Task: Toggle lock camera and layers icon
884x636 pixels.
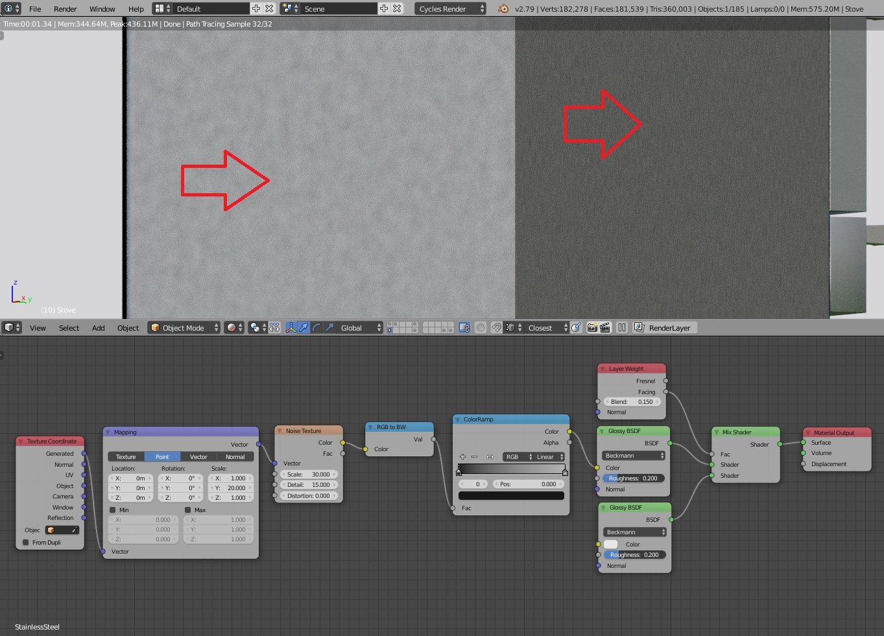Action: (x=464, y=327)
